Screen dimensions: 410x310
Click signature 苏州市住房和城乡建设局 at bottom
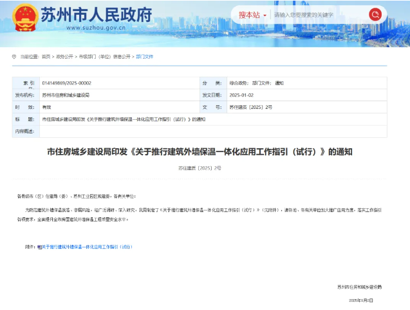coord(360,287)
